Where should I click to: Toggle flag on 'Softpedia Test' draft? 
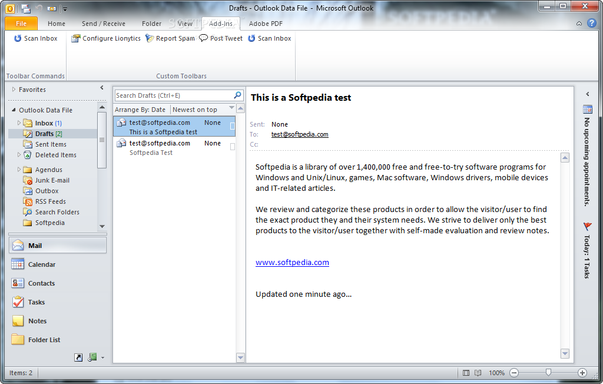pos(232,147)
